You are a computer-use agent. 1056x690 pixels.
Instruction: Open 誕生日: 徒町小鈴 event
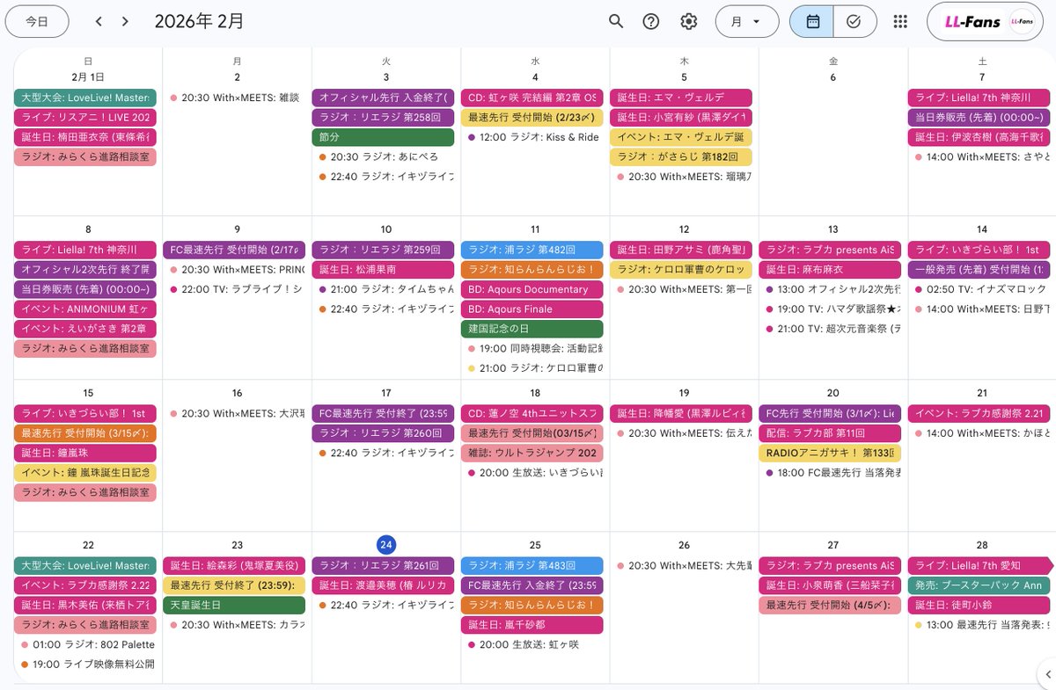[x=979, y=605]
